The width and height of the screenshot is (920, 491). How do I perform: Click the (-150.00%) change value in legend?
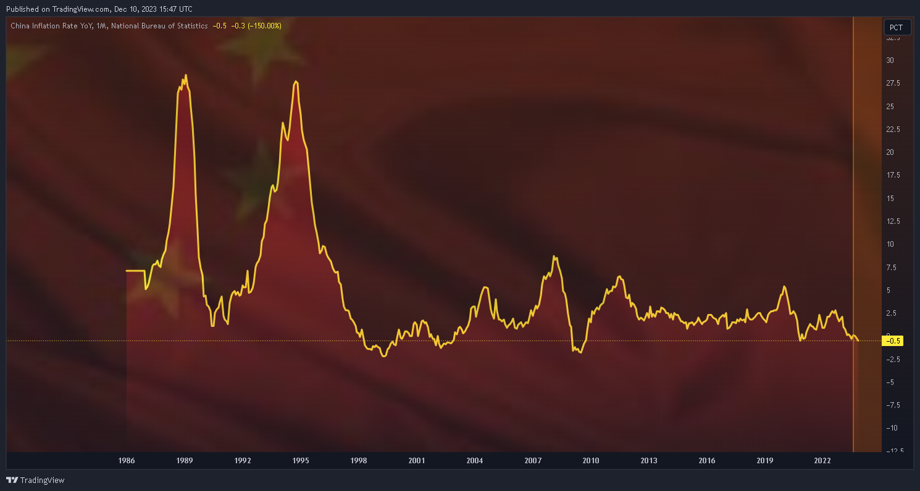click(266, 26)
